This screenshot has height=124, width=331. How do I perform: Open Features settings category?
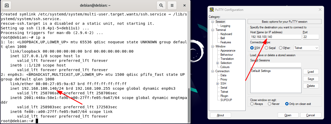[226, 42]
